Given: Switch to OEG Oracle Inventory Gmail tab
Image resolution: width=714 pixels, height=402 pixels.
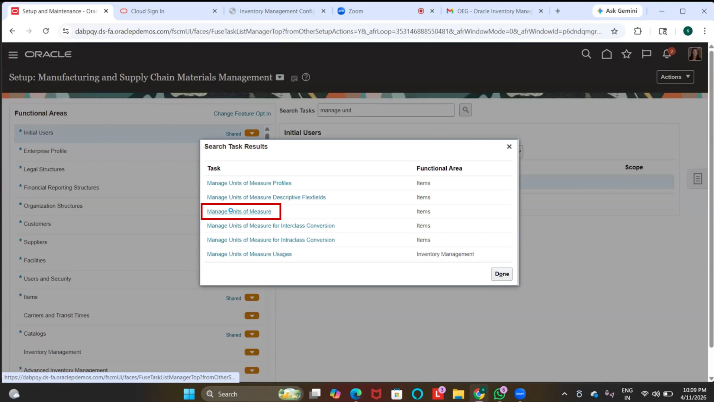Looking at the screenshot, I should 495,11.
